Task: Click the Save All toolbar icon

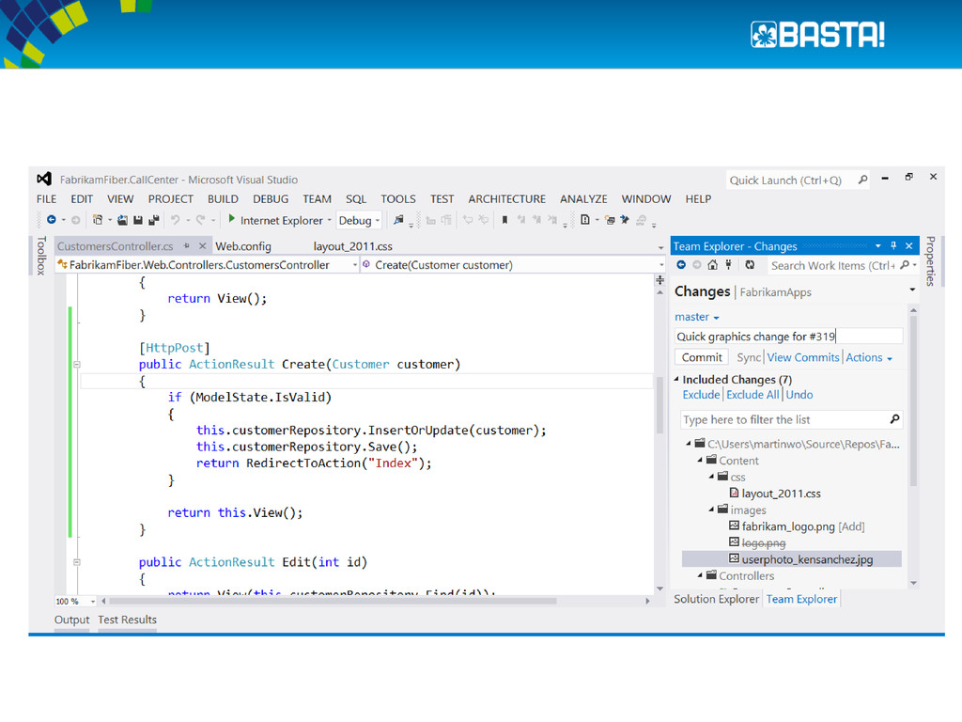Action: (x=153, y=220)
